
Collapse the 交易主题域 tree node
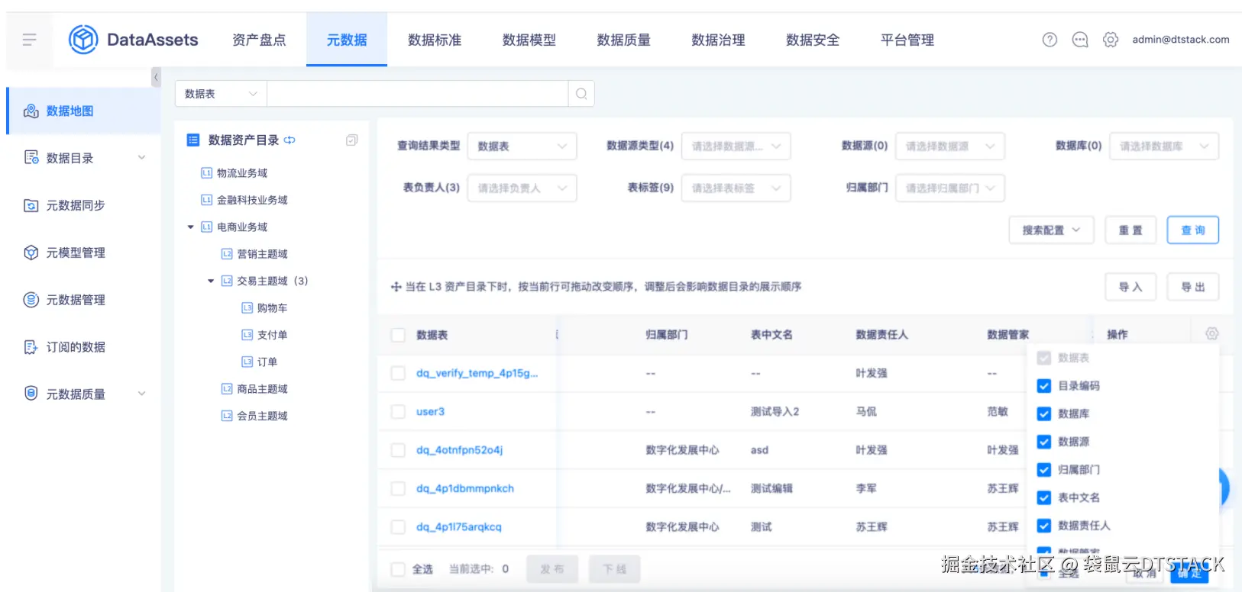[x=211, y=281]
